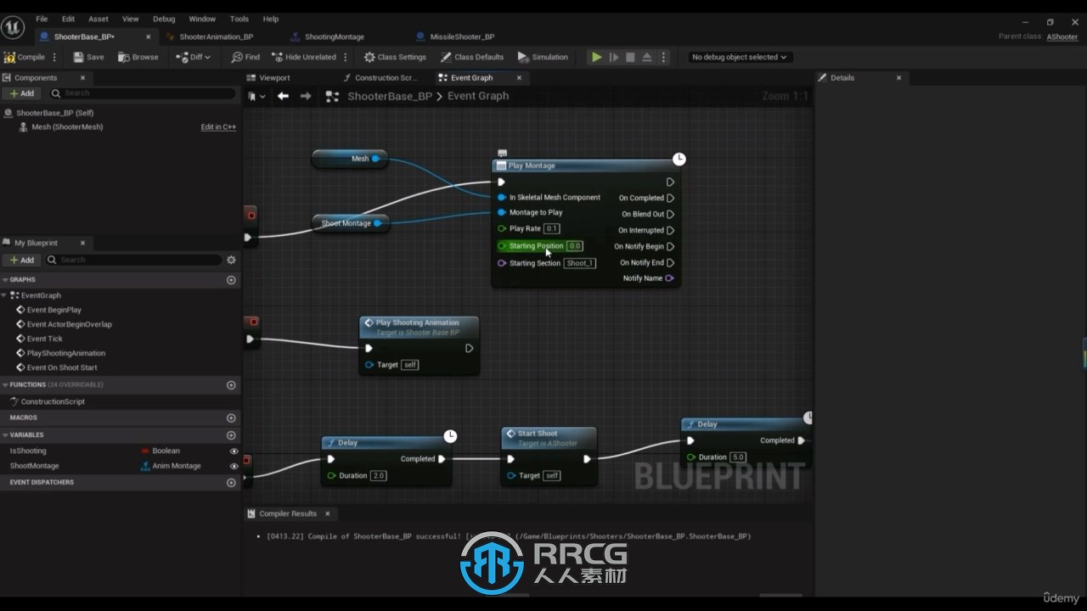Image resolution: width=1087 pixels, height=611 pixels.
Task: Click Add button in My Blueprint panel
Action: [22, 260]
